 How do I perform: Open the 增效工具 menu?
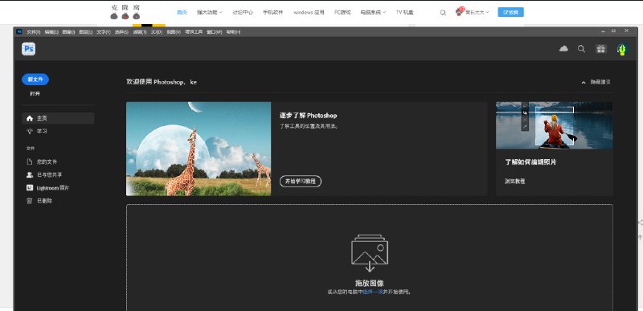(194, 31)
